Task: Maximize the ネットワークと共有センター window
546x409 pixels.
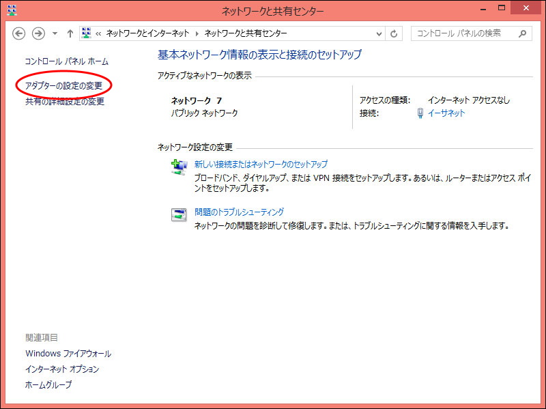Action: tap(502, 8)
